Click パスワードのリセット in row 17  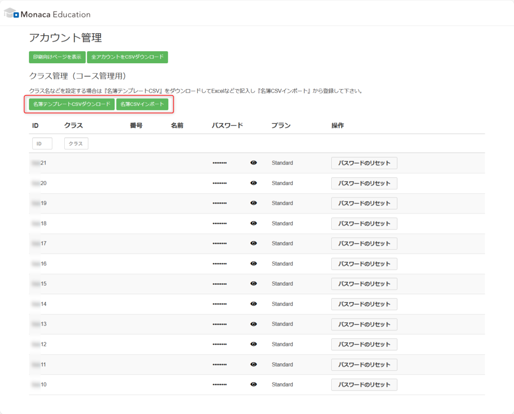tap(364, 244)
